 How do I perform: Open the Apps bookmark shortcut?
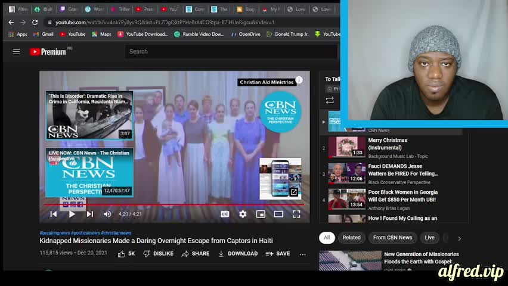(18, 34)
